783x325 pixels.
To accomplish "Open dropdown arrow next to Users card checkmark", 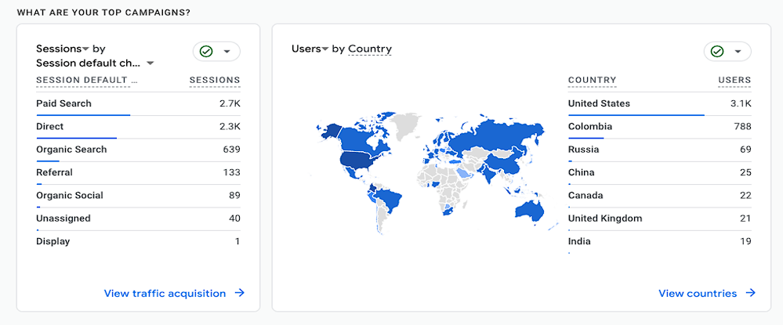I will pos(738,52).
